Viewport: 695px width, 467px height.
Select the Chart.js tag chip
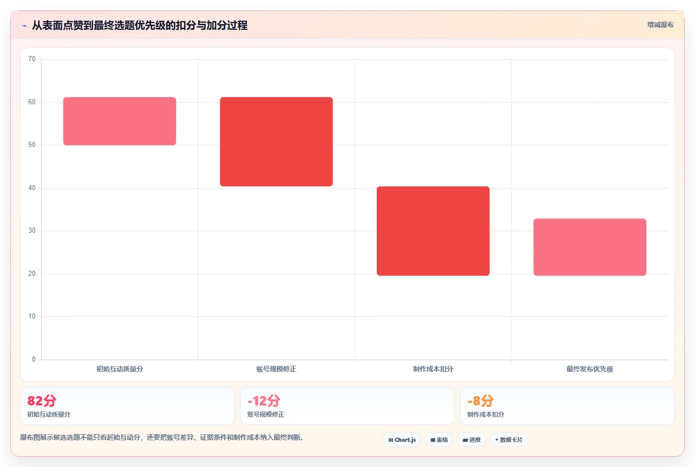point(402,440)
